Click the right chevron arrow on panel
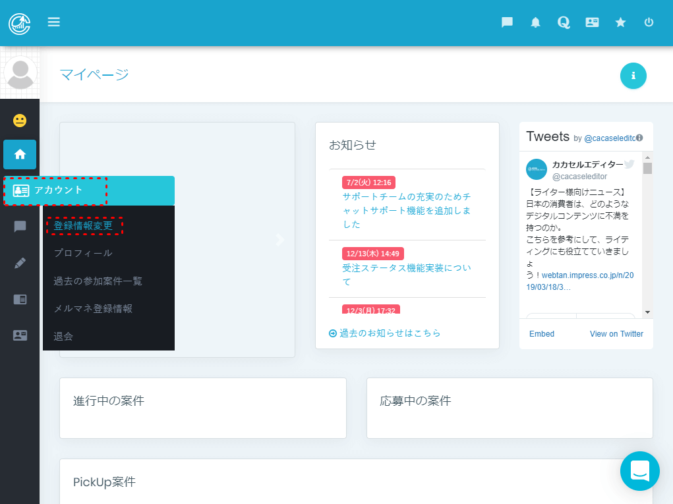 [280, 240]
